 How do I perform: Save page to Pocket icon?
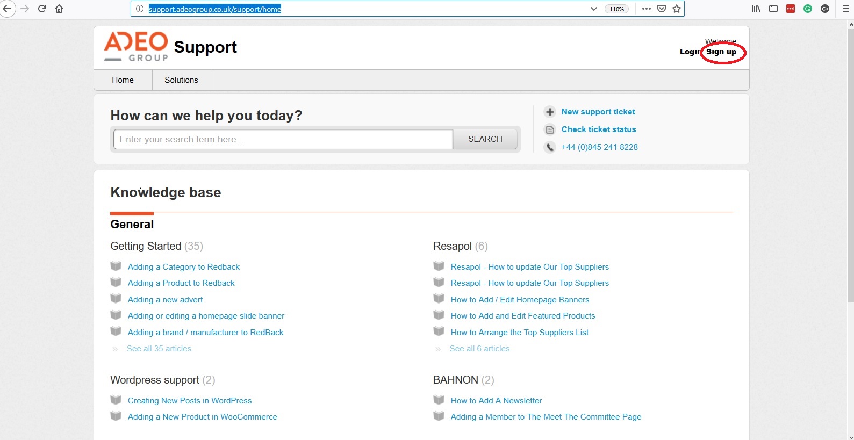[662, 9]
